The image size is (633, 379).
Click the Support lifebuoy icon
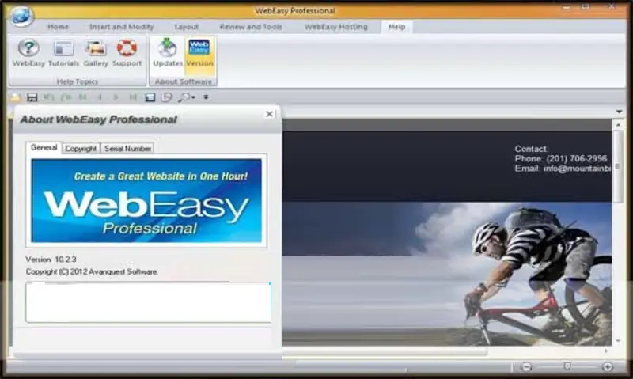pyautogui.click(x=127, y=53)
